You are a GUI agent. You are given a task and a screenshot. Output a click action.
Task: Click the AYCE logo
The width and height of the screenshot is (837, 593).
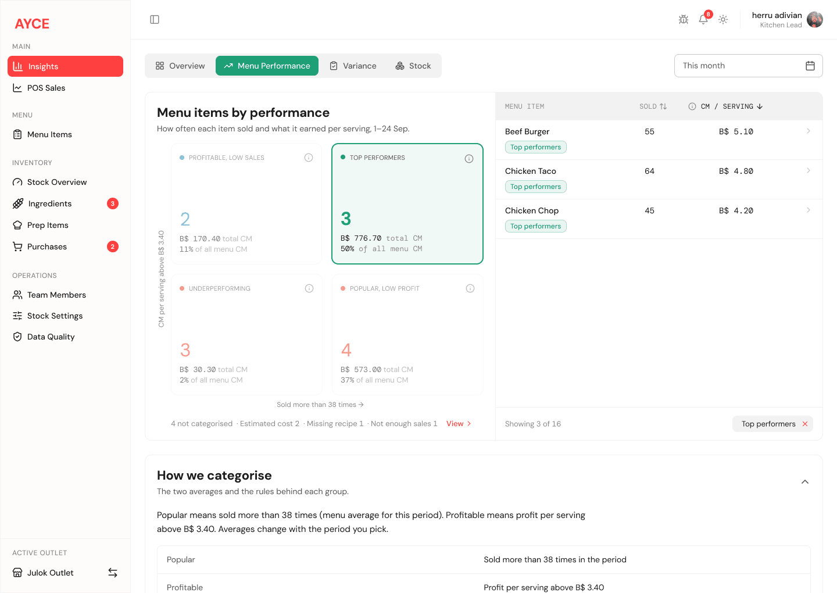pos(32,24)
